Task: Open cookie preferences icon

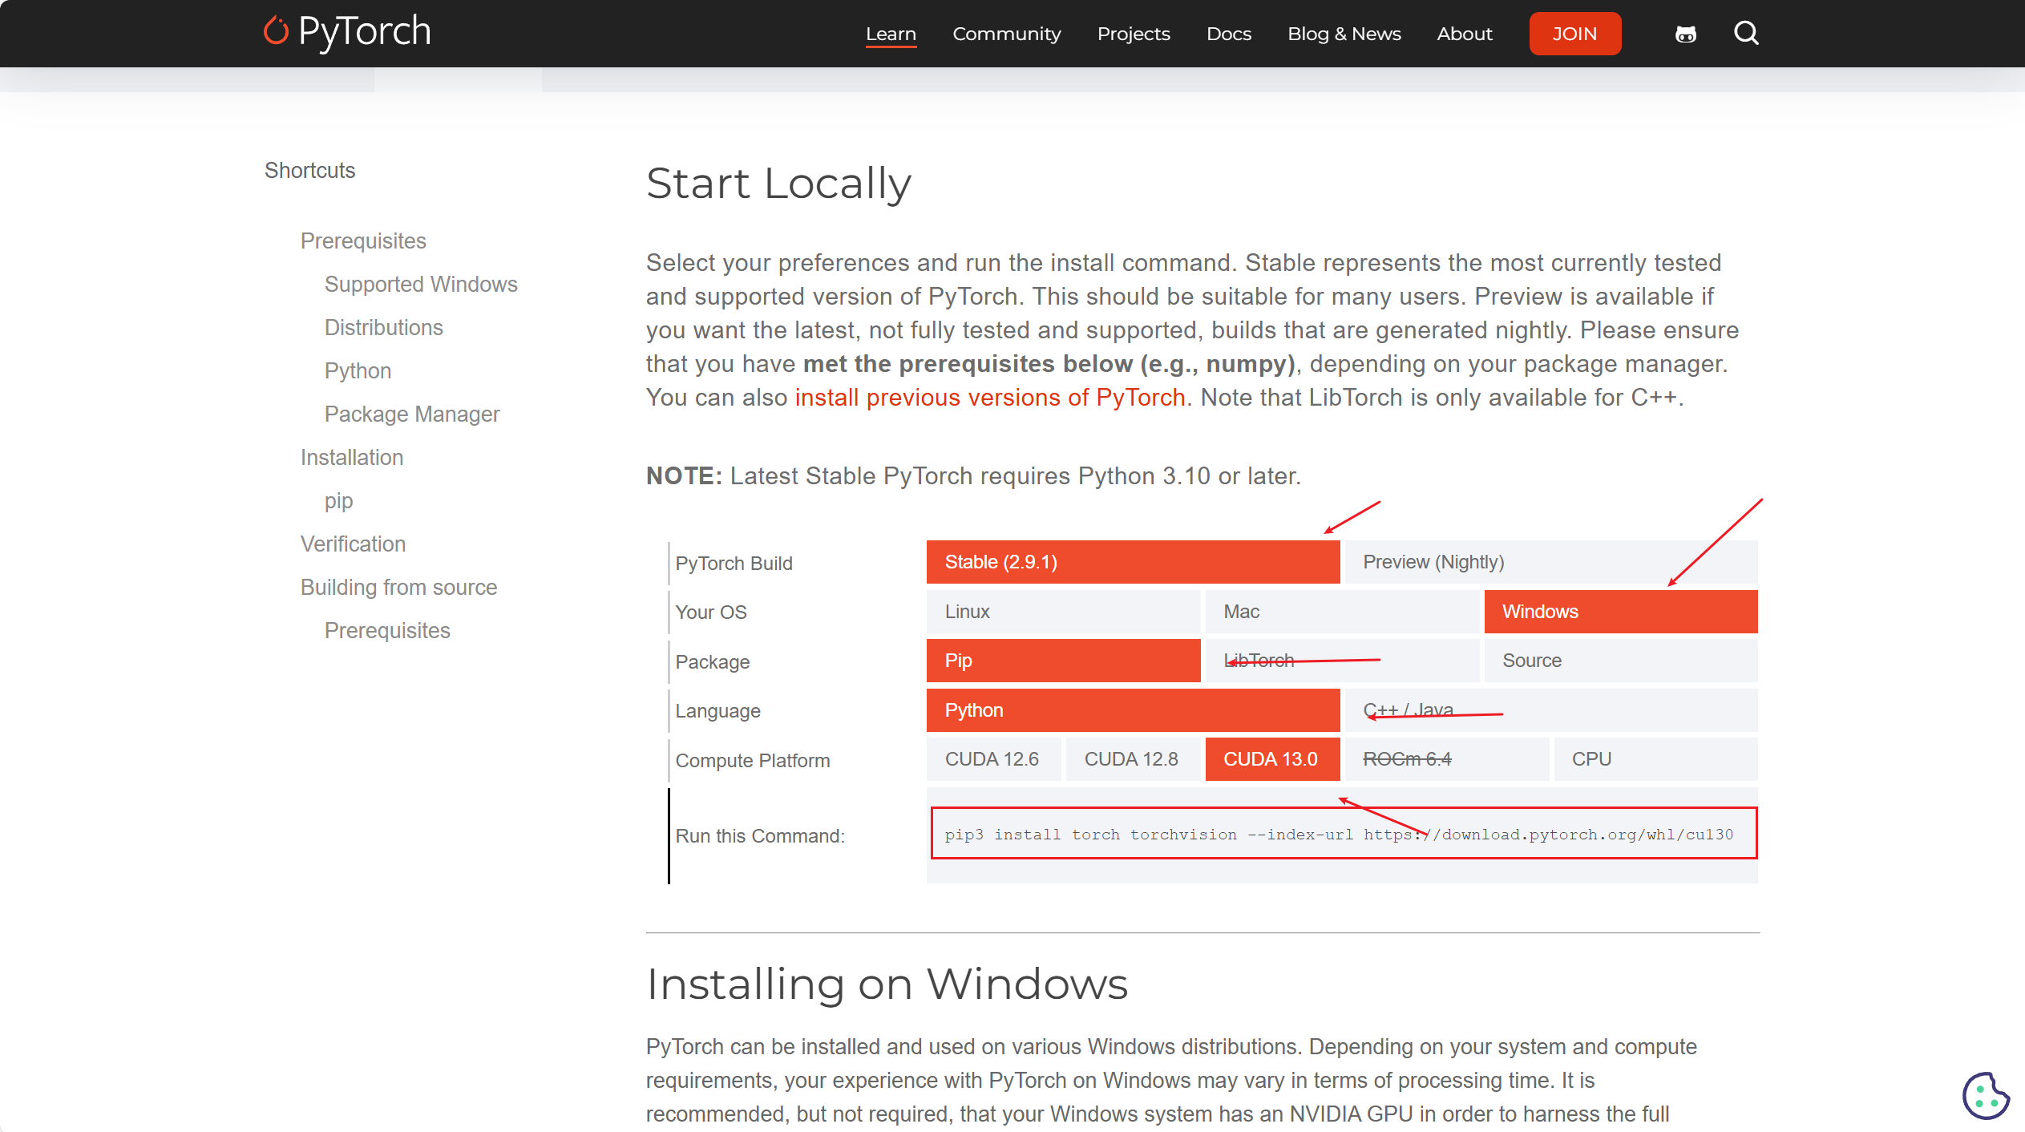Action: click(x=1985, y=1095)
